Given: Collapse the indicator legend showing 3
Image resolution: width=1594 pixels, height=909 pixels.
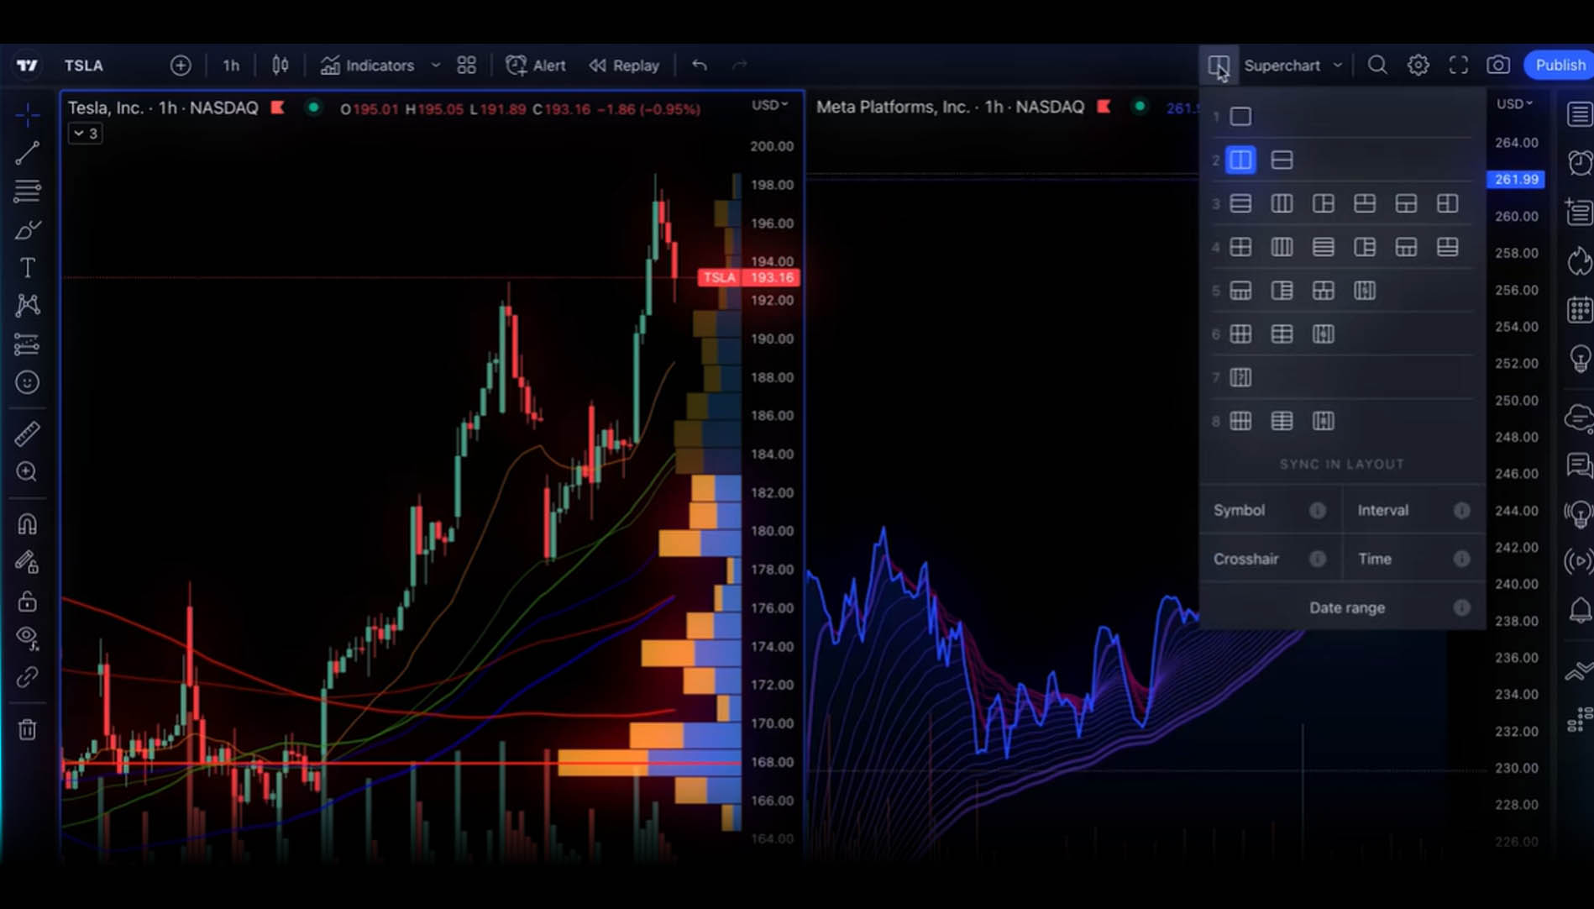Looking at the screenshot, I should pos(86,134).
